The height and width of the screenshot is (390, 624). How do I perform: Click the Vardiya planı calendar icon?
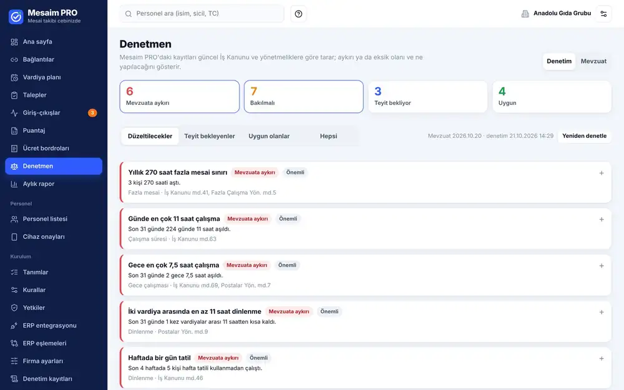point(14,77)
